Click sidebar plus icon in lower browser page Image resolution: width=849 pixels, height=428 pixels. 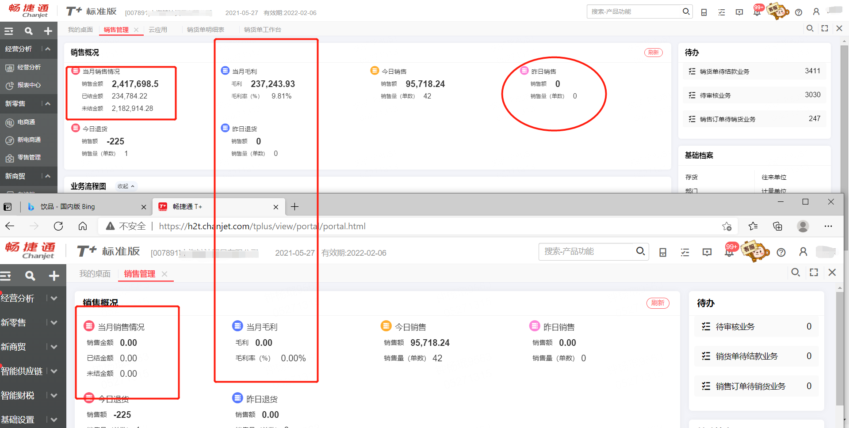click(x=54, y=276)
